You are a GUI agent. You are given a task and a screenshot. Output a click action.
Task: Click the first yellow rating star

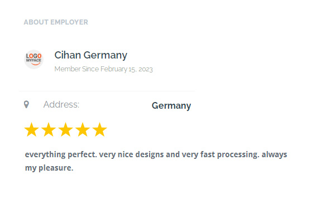coord(32,129)
